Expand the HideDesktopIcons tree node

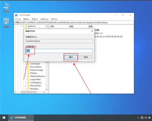[26, 76]
